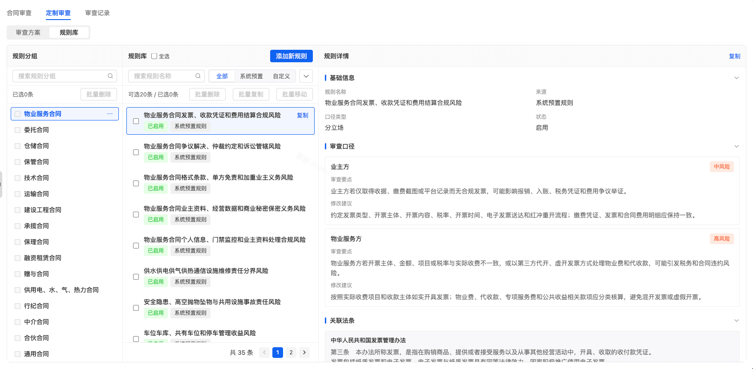Click 批量删除 in 规则库 panel

[x=207, y=94]
